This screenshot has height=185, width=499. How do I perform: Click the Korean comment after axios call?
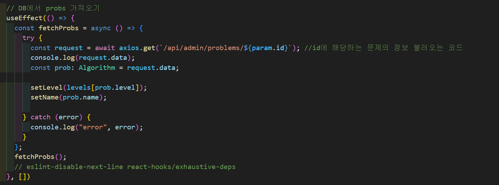(x=384, y=48)
